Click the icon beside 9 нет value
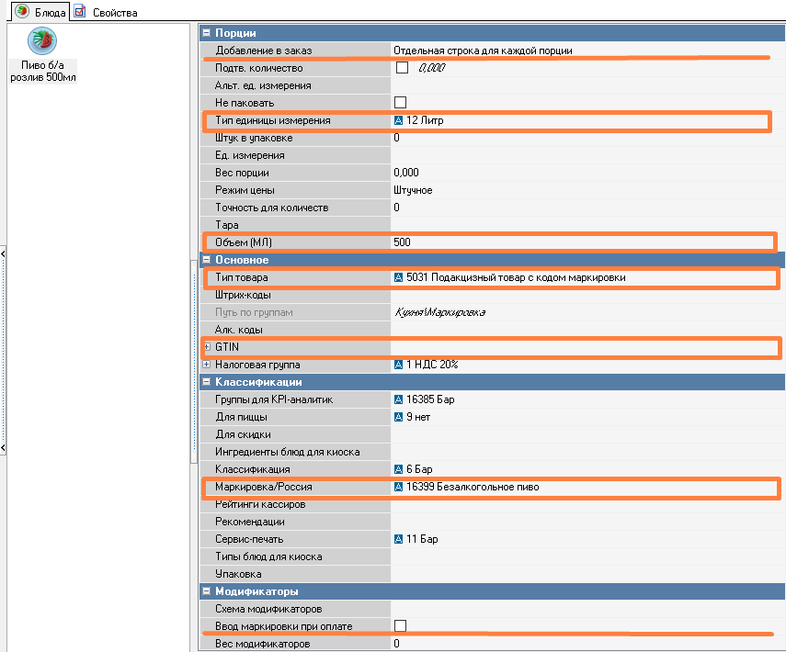Viewport: 786px width, 652px height. point(399,417)
